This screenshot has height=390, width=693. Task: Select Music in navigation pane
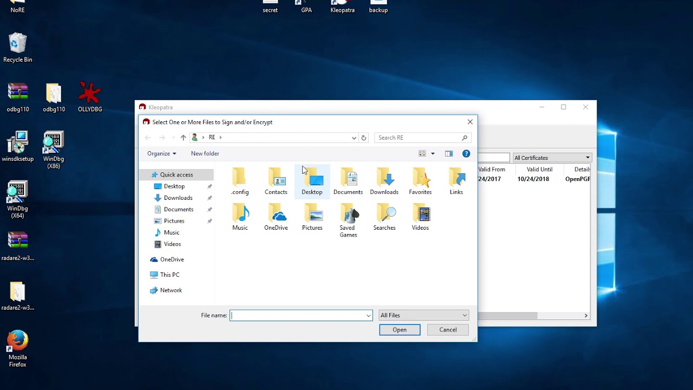pyautogui.click(x=172, y=233)
